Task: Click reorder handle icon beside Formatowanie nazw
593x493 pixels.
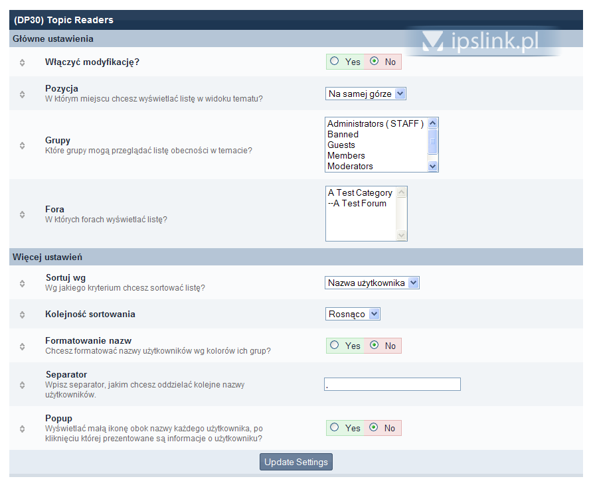Action: click(x=22, y=346)
